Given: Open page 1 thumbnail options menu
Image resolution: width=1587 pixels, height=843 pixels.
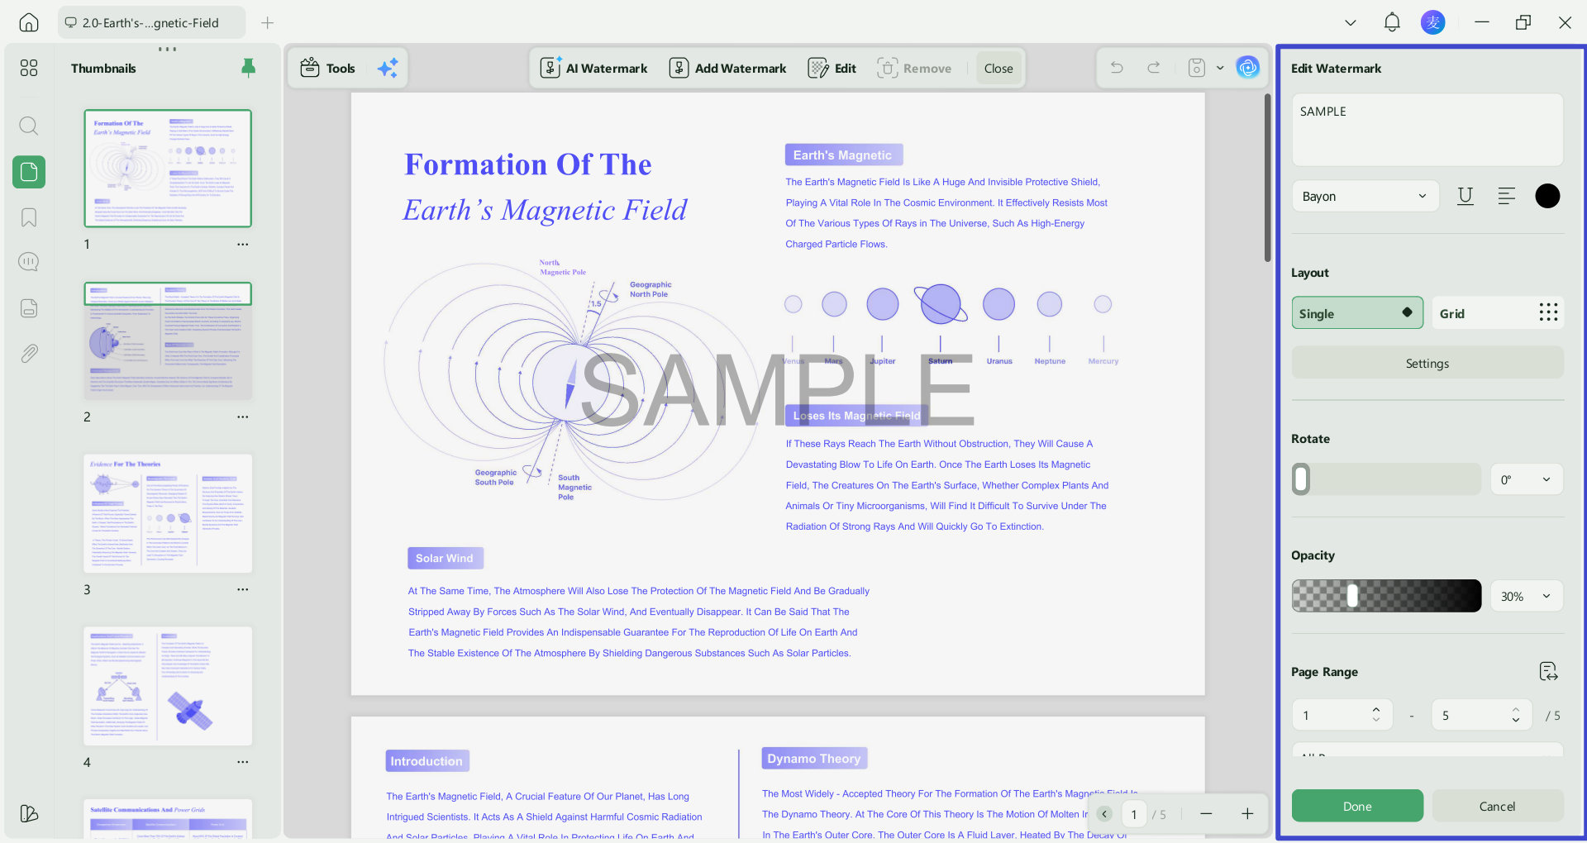Looking at the screenshot, I should coord(242,245).
